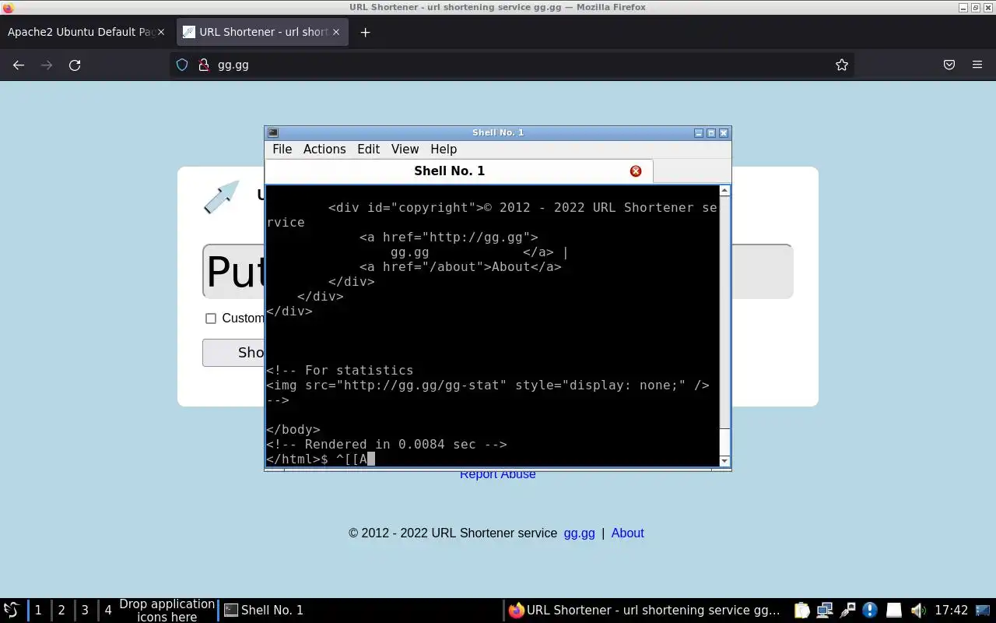The width and height of the screenshot is (996, 623).
Task: Click the gg.gg address bar
Action: [514, 65]
